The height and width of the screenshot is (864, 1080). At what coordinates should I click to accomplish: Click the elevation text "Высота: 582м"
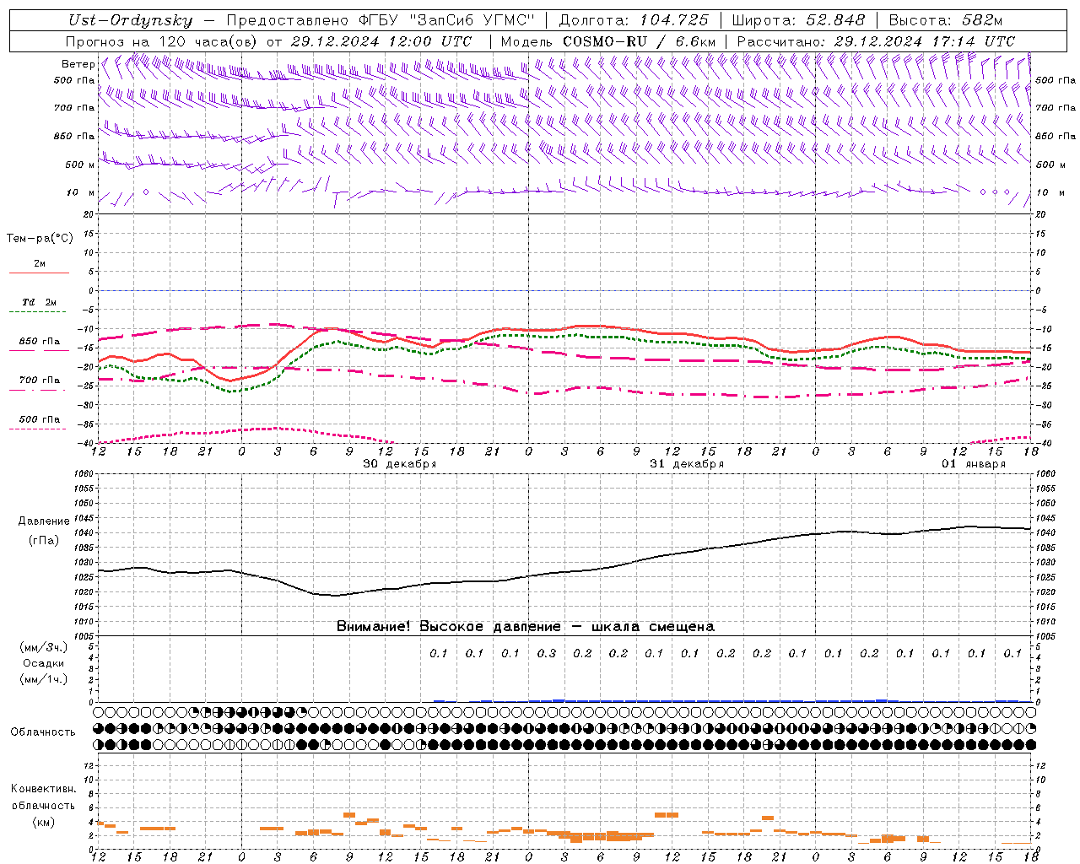point(946,21)
